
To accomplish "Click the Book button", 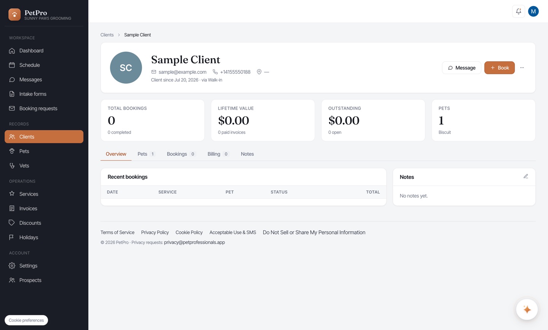I will (499, 68).
